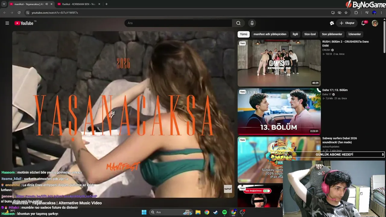Image resolution: width=386 pixels, height=217 pixels.
Task: Open the Ses değiştirme video thumbnail
Action: (x=260, y=196)
